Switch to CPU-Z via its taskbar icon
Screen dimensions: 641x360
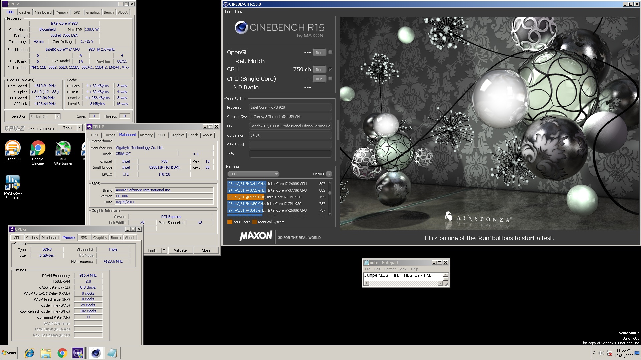[x=78, y=353]
